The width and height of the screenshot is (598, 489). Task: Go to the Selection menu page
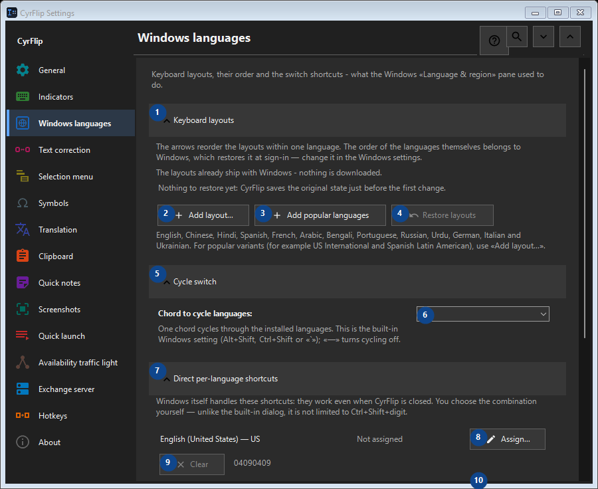click(x=71, y=176)
